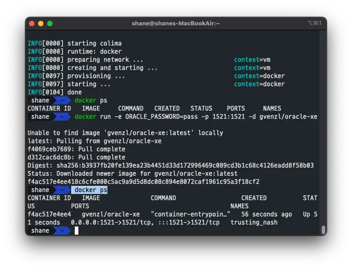Click 'f4069ceb7689: Pull complete' line
The image size is (352, 269).
[76, 149]
